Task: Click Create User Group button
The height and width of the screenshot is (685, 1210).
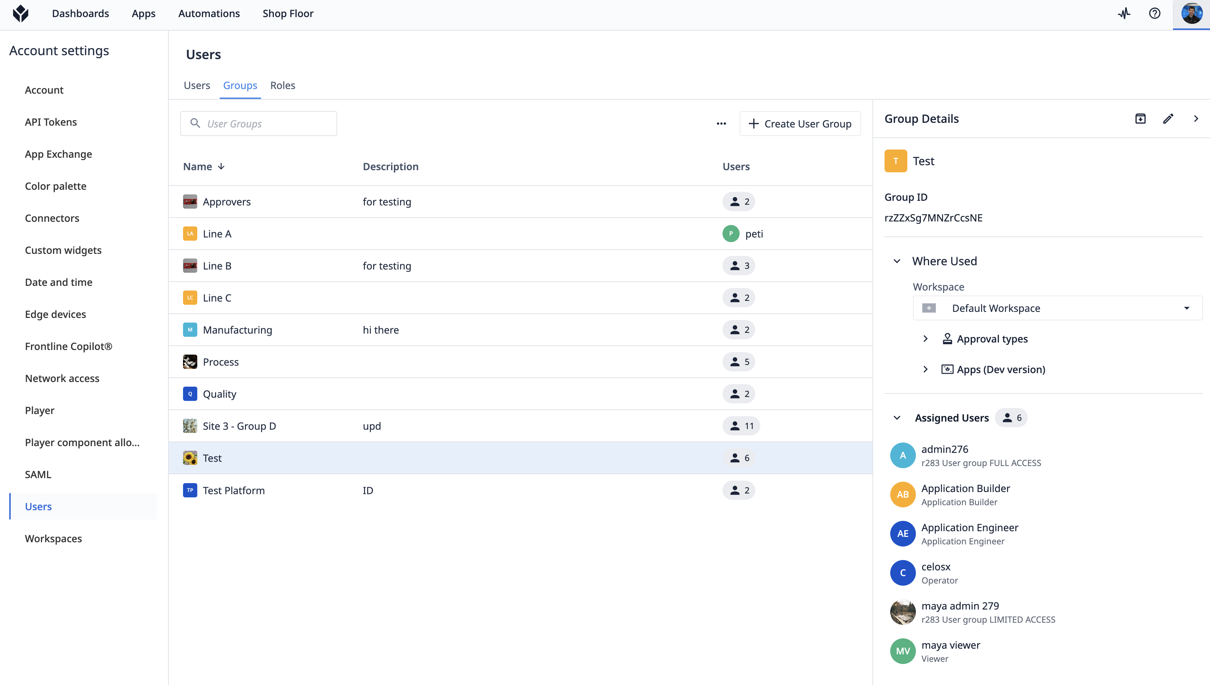Action: point(800,124)
